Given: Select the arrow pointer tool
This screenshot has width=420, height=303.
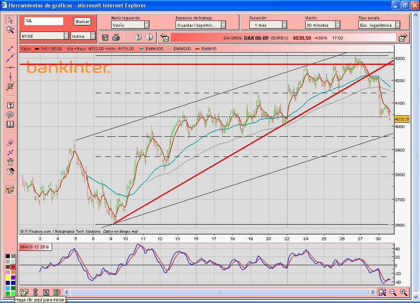Looking at the screenshot, I should click(x=10, y=21).
